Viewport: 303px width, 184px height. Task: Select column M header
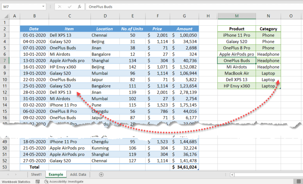[x=237, y=16]
